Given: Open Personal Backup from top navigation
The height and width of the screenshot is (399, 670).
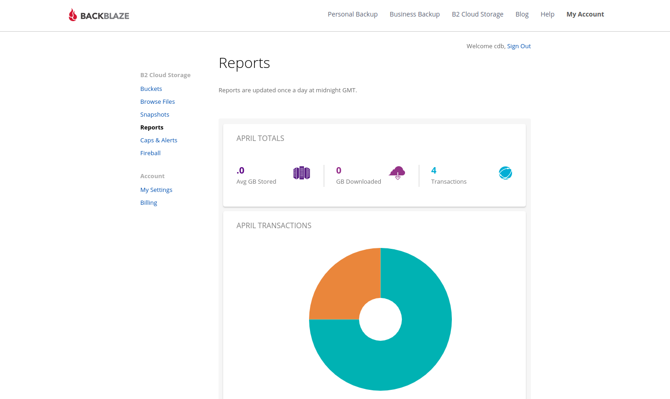Looking at the screenshot, I should pyautogui.click(x=353, y=14).
